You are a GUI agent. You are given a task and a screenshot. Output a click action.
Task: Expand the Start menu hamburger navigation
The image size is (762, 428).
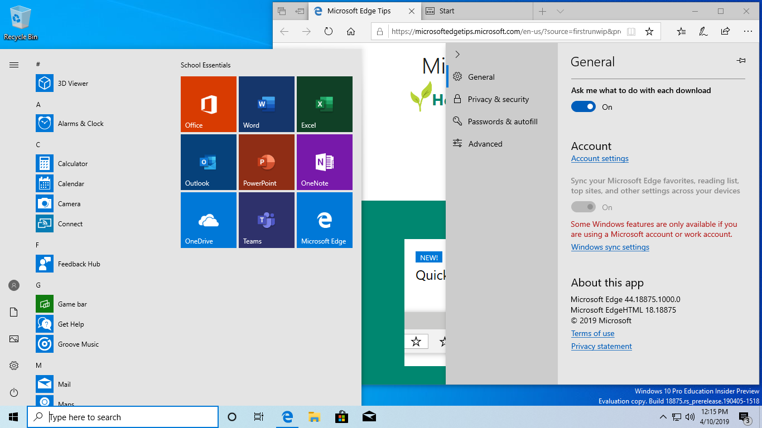14,65
